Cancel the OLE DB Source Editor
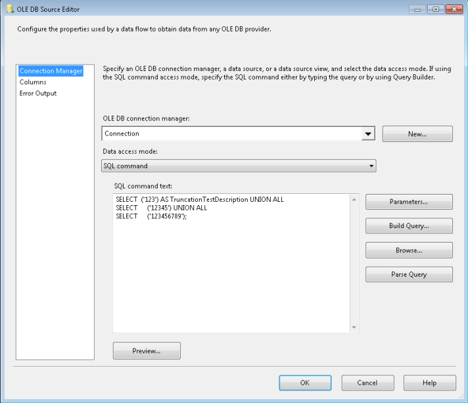 pyautogui.click(x=367, y=383)
